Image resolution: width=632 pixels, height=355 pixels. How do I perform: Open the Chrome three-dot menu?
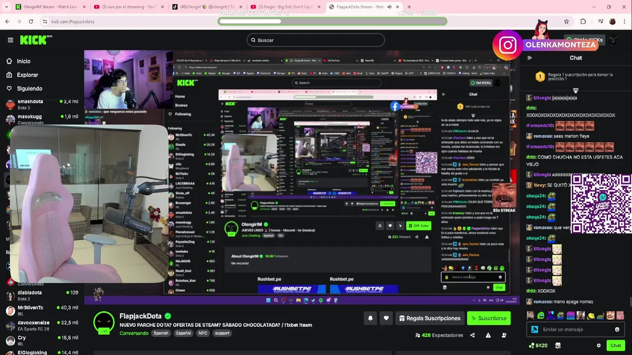click(x=625, y=22)
